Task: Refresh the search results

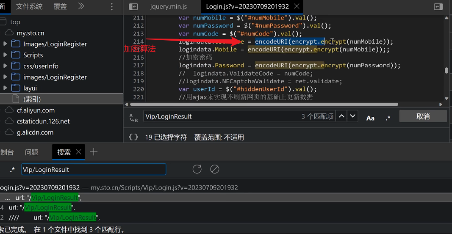Action: (x=197, y=169)
